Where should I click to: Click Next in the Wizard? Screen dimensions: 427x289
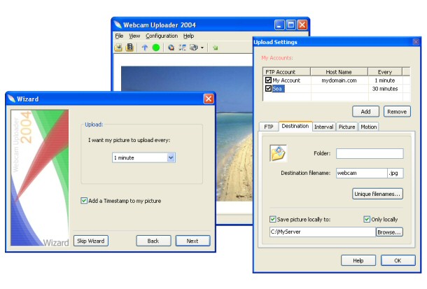[192, 241]
